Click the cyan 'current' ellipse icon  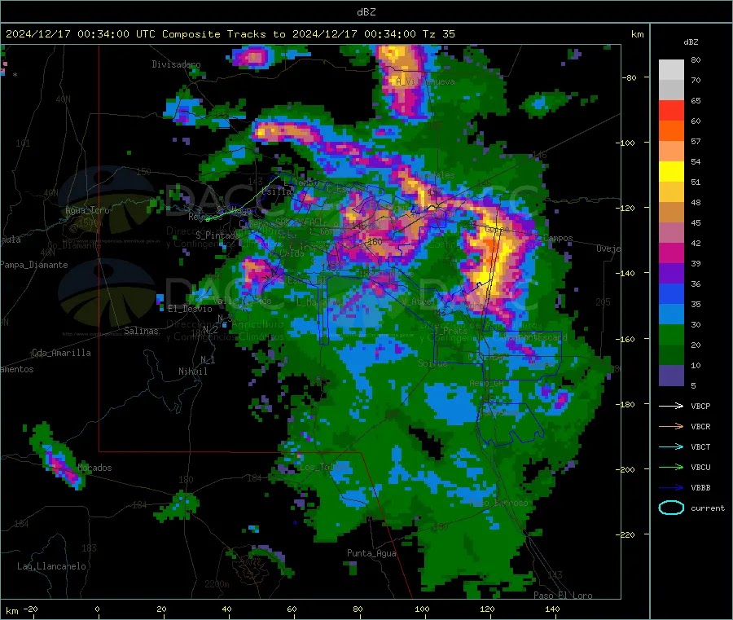tap(671, 508)
